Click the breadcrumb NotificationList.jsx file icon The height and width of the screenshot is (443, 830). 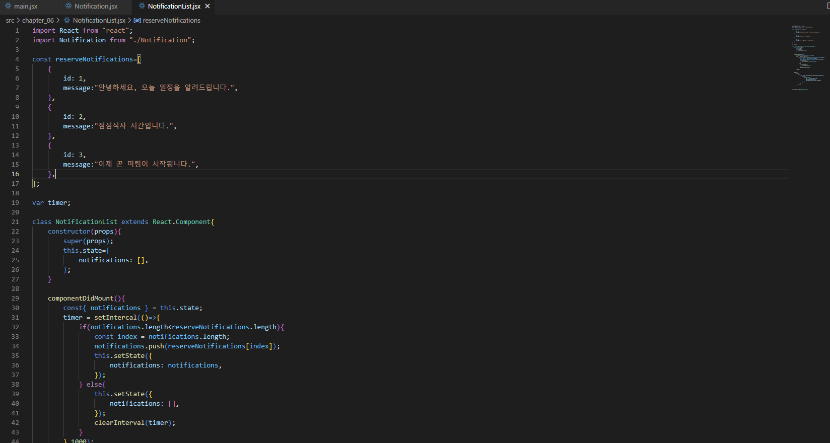(x=67, y=21)
